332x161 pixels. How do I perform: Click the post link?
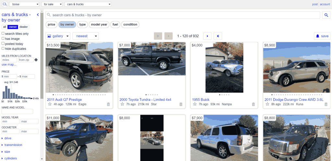point(315,4)
